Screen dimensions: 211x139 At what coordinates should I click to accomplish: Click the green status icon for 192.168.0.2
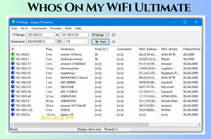point(13,54)
